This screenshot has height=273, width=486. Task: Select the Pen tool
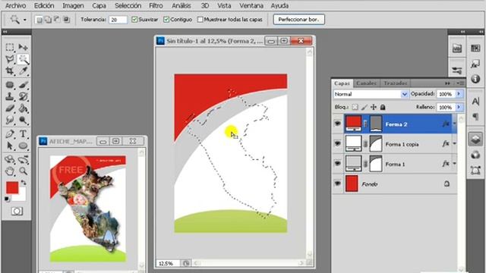[10, 134]
